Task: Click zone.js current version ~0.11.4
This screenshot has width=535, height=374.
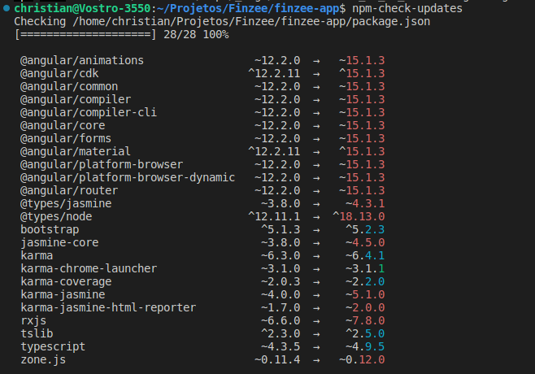Action: [x=277, y=359]
